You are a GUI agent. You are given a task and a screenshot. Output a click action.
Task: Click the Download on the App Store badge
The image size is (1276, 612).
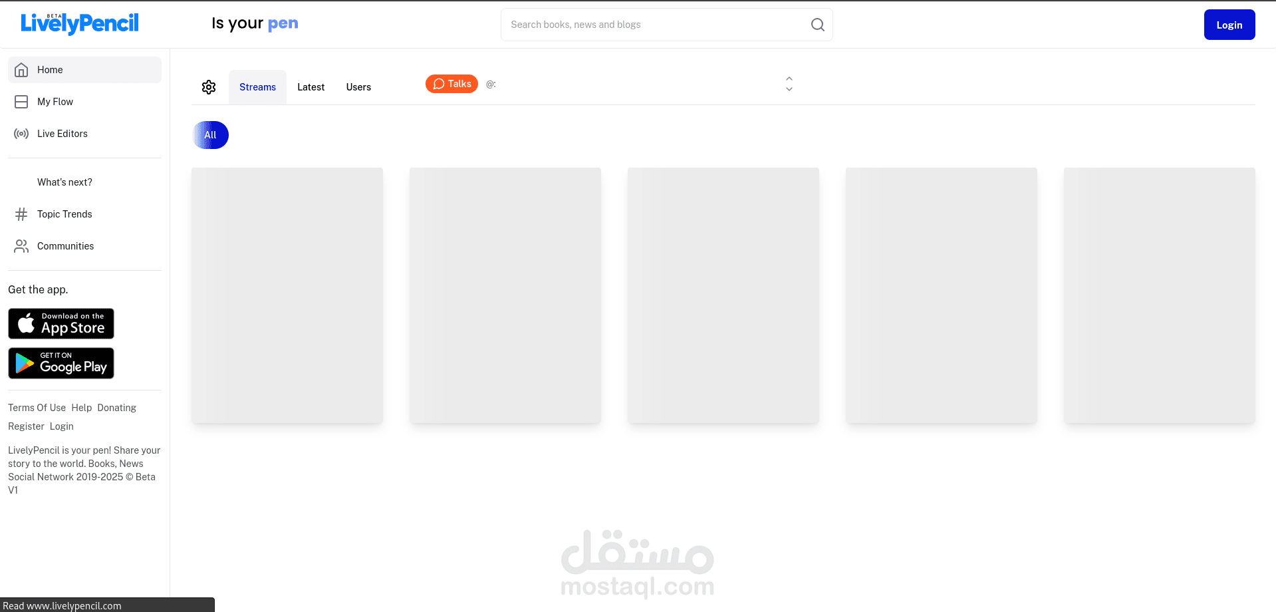pyautogui.click(x=61, y=324)
